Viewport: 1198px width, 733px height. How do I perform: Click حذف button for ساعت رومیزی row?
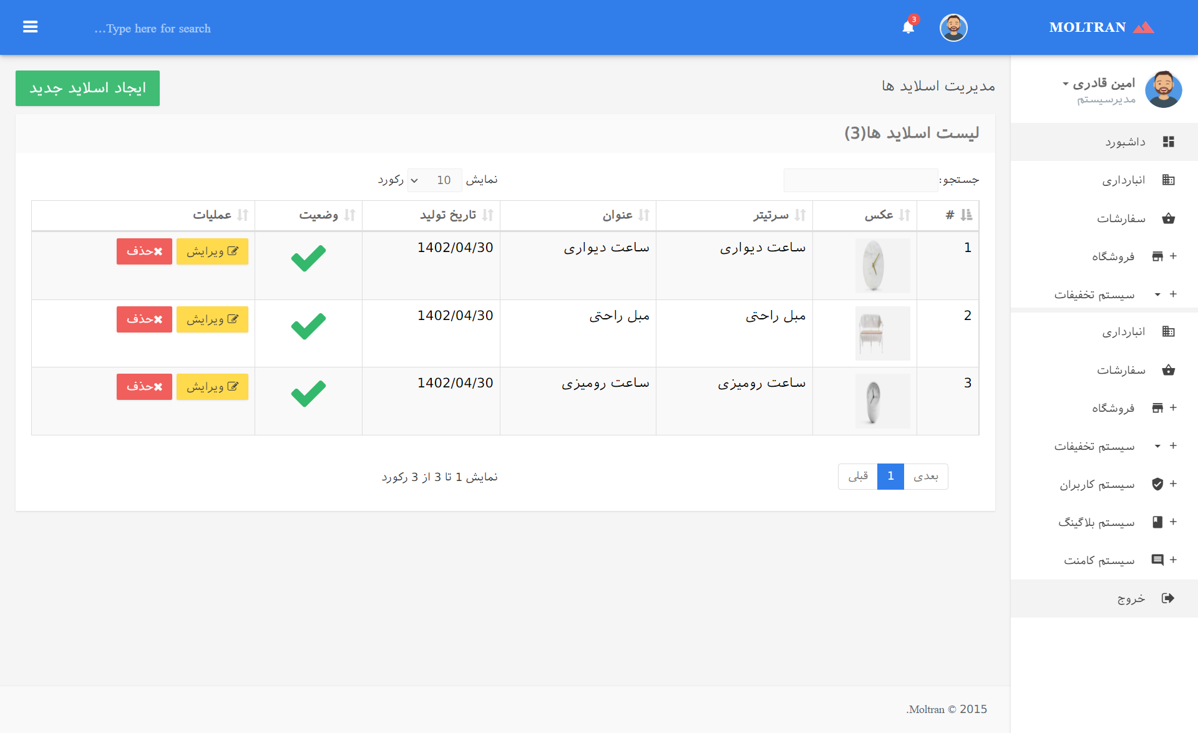coord(144,387)
